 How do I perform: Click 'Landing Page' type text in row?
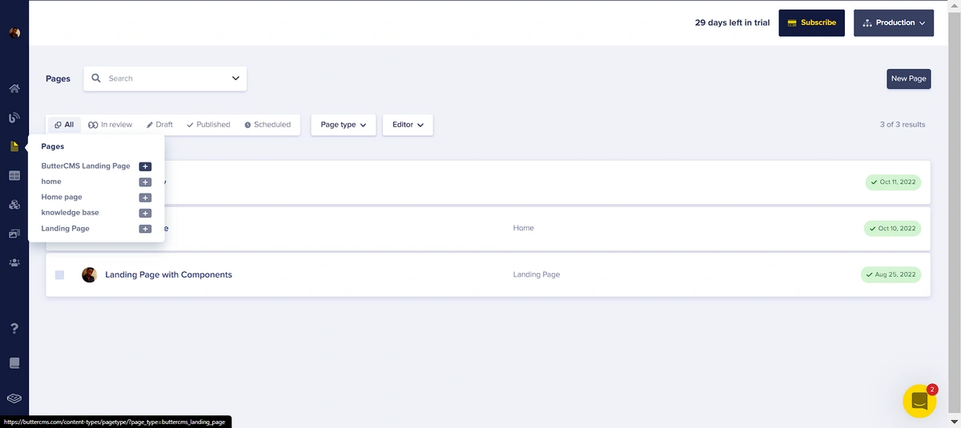[537, 274]
